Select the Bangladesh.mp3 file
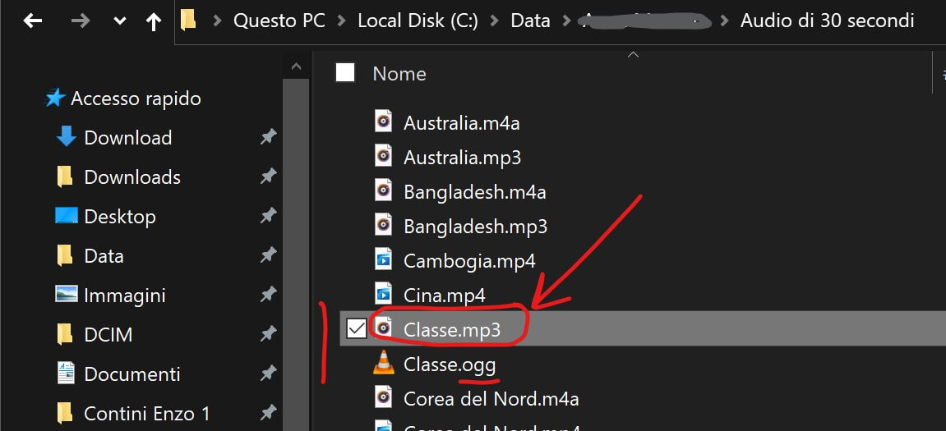 pyautogui.click(x=475, y=226)
